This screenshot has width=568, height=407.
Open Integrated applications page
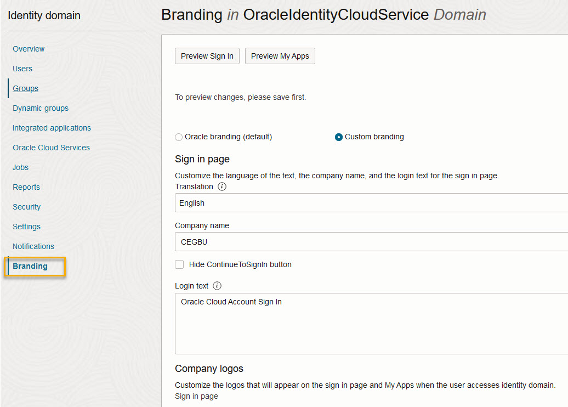point(52,128)
